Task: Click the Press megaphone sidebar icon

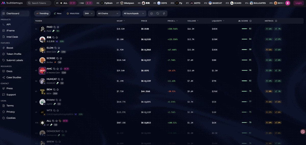Action: coord(4,88)
